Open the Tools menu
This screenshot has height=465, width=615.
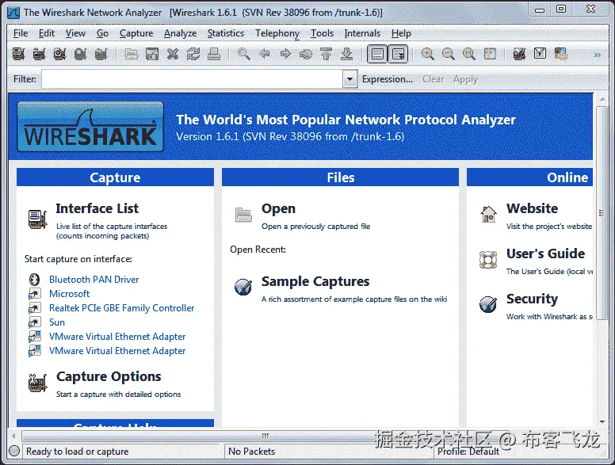pos(322,33)
